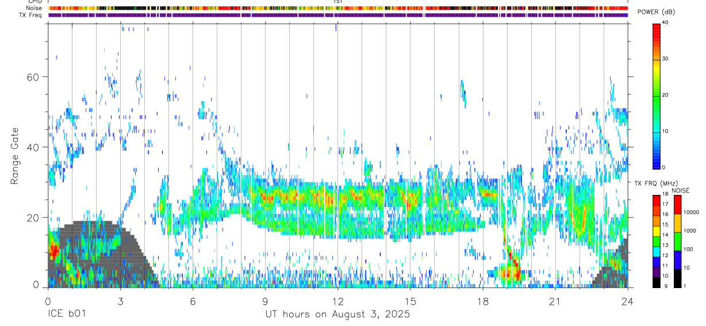Viewport: 706px width, 326px height.
Task: Click the TX FRQ (MHz) color scale bar
Action: [657, 241]
